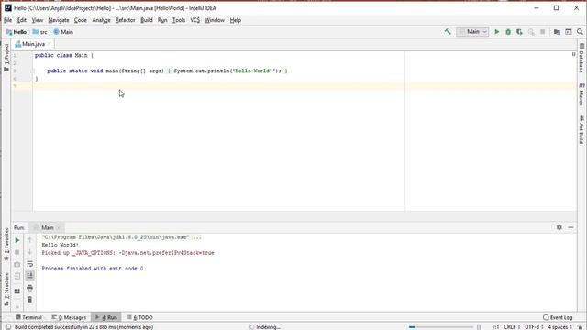Toggle soft-wrap in Run console

(x=30, y=264)
